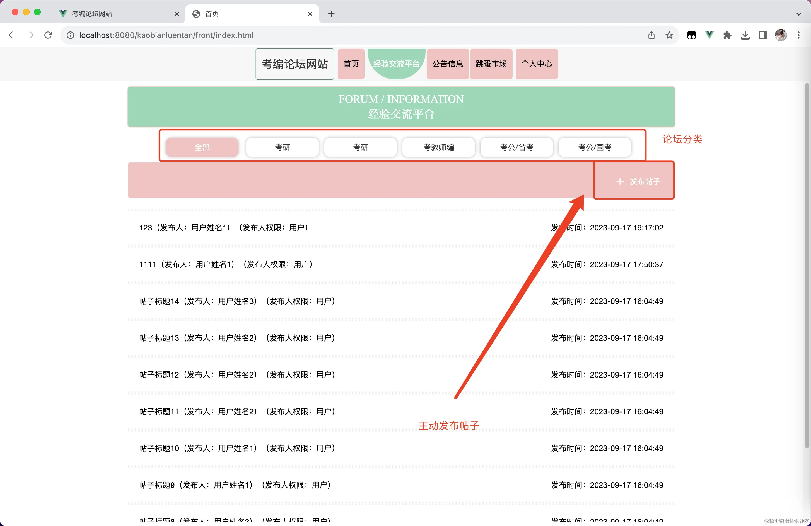Screen dimensions: 811x526
Task: Select the 全部 category filter
Action: (x=202, y=147)
